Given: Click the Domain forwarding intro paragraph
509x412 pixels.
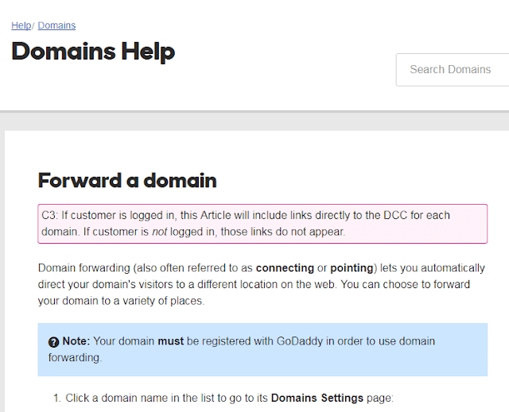Looking at the screenshot, I should coord(262,284).
